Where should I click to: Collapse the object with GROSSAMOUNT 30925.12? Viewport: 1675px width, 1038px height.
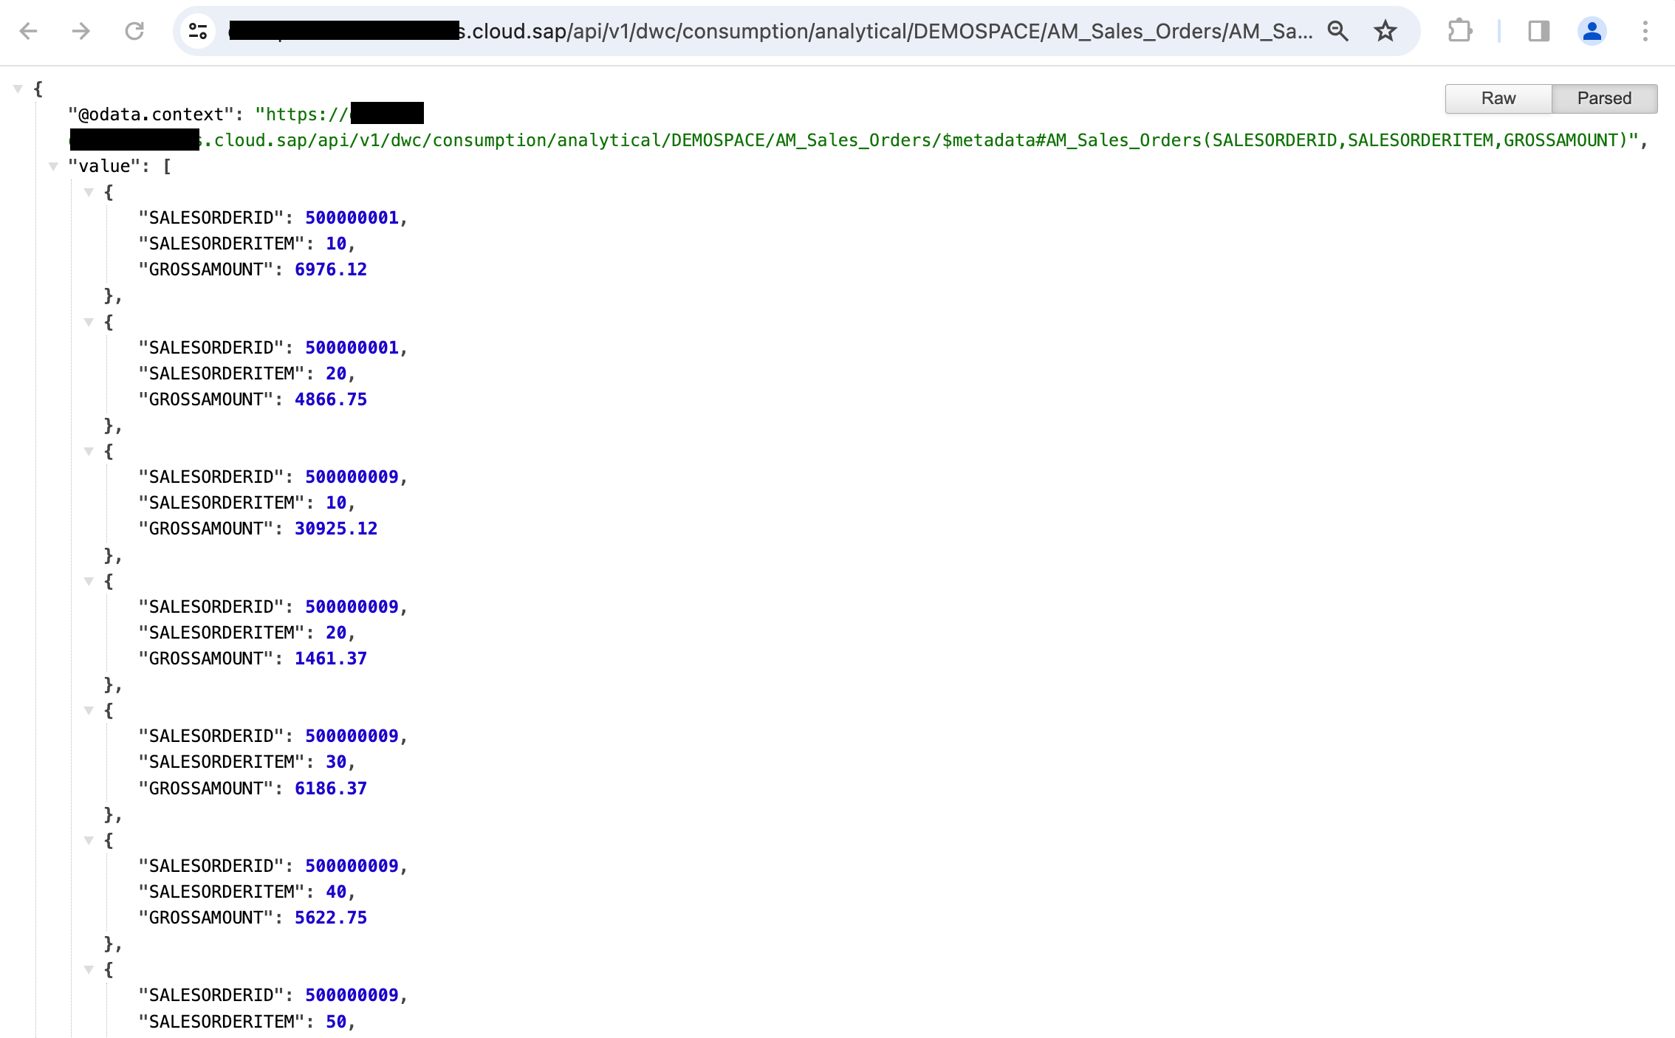pos(89,451)
